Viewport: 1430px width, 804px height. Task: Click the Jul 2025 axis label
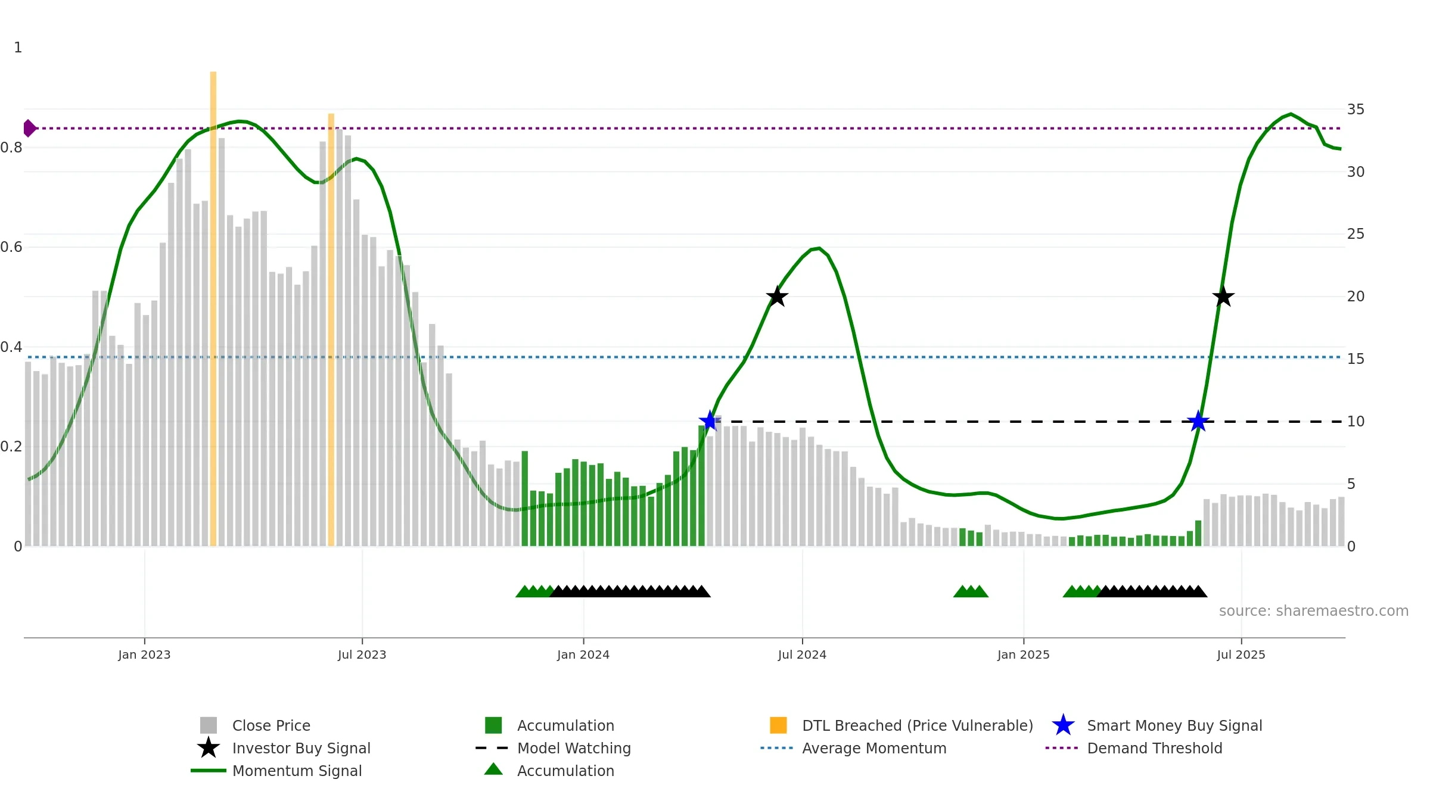click(1241, 655)
